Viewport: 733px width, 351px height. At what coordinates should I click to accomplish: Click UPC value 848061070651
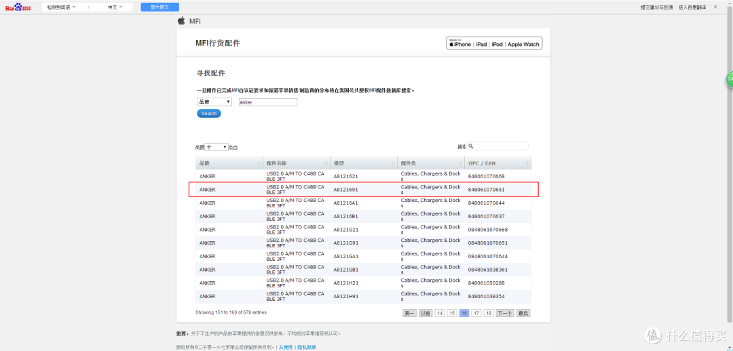(x=486, y=190)
